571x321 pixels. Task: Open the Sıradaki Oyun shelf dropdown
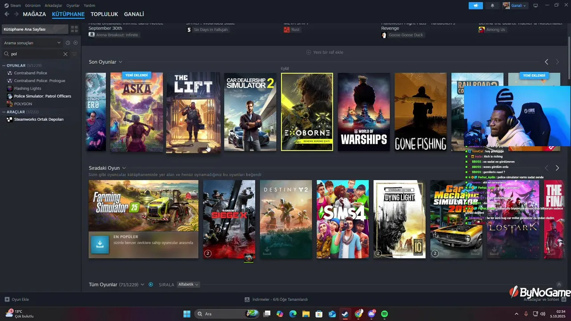click(124, 168)
